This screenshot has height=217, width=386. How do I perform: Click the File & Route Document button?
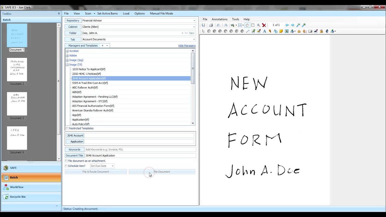pos(96,172)
